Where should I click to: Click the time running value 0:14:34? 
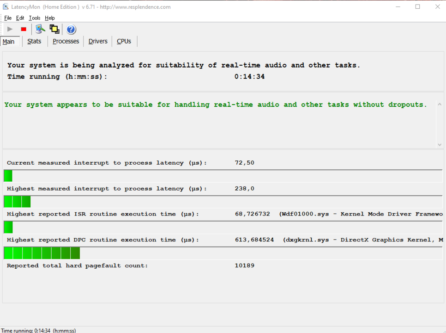click(249, 77)
